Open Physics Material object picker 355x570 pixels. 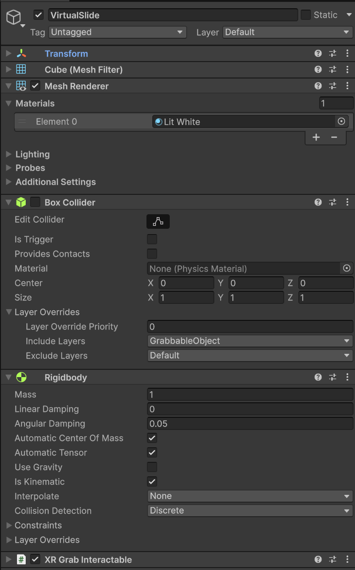coord(347,269)
